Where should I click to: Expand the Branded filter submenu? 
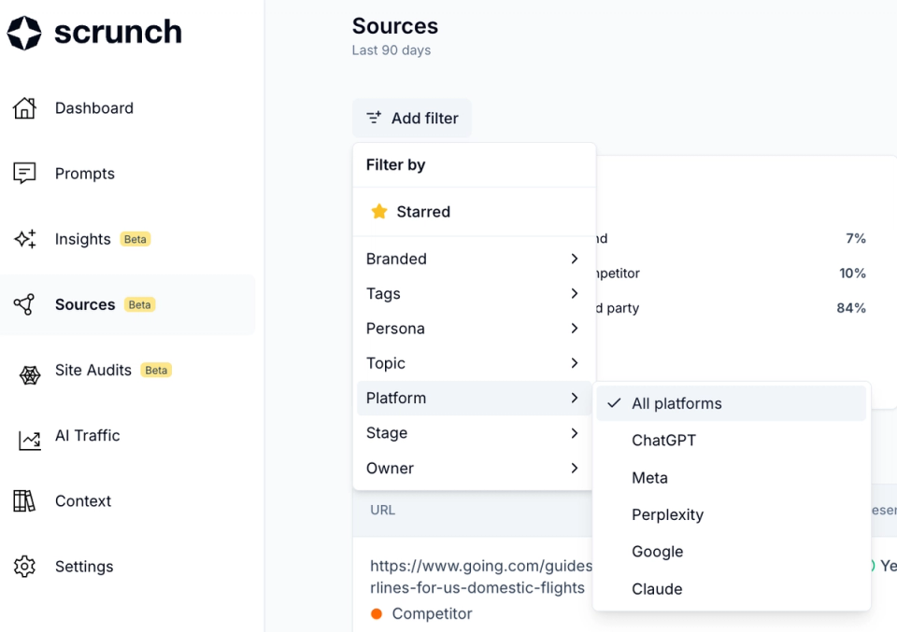[x=475, y=259]
